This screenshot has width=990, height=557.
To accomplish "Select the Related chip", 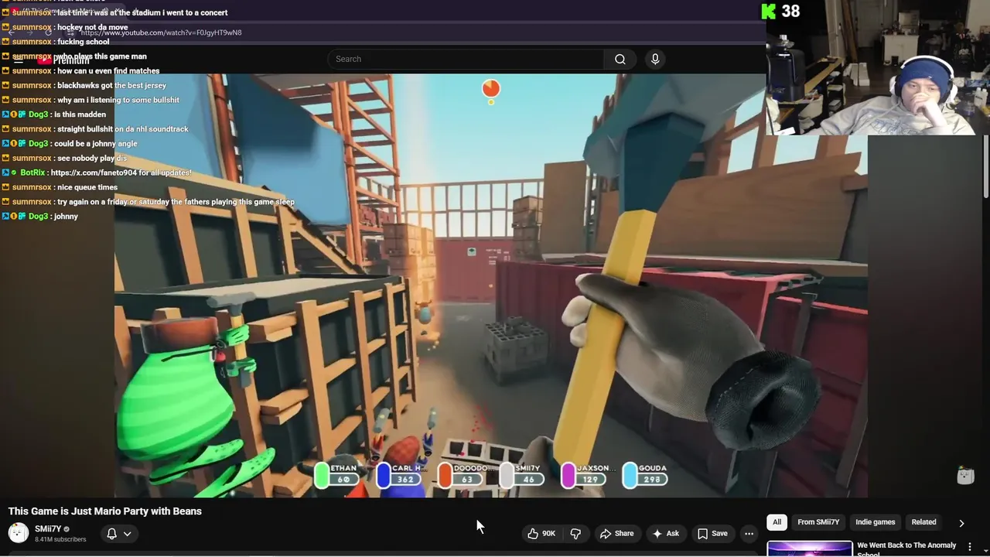I will pos(923,522).
